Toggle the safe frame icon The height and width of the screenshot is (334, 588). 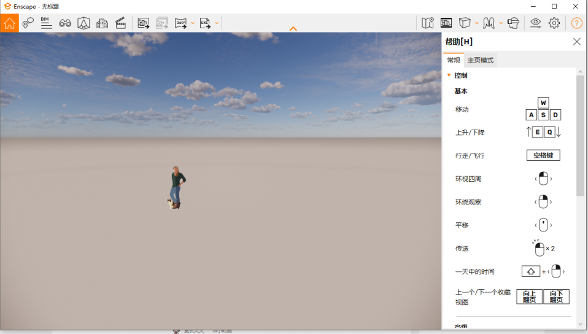[x=446, y=23]
